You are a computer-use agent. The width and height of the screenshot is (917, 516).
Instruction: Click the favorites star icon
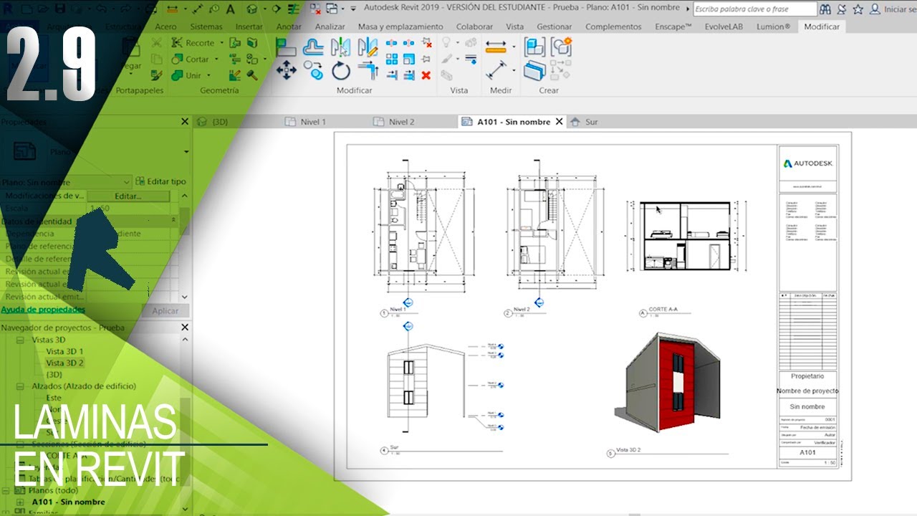858,9
